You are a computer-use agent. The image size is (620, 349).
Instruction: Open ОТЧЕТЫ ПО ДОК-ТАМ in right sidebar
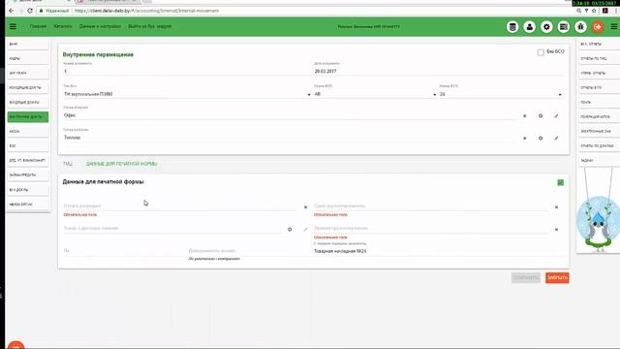click(x=599, y=145)
